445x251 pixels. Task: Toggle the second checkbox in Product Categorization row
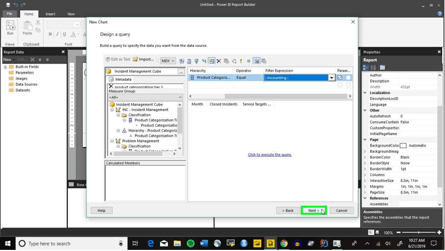[348, 78]
